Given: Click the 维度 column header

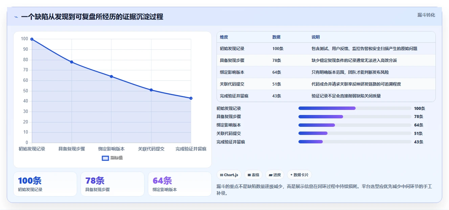Looking at the screenshot, I should pyautogui.click(x=224, y=37).
